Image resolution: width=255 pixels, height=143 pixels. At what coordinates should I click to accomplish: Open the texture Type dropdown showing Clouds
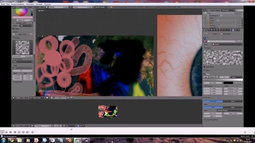click(x=227, y=44)
